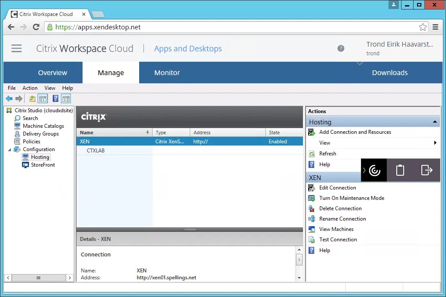Click the Citrix Receiver spiral icon
Viewport: 446px width, 297px height.
coord(374,171)
